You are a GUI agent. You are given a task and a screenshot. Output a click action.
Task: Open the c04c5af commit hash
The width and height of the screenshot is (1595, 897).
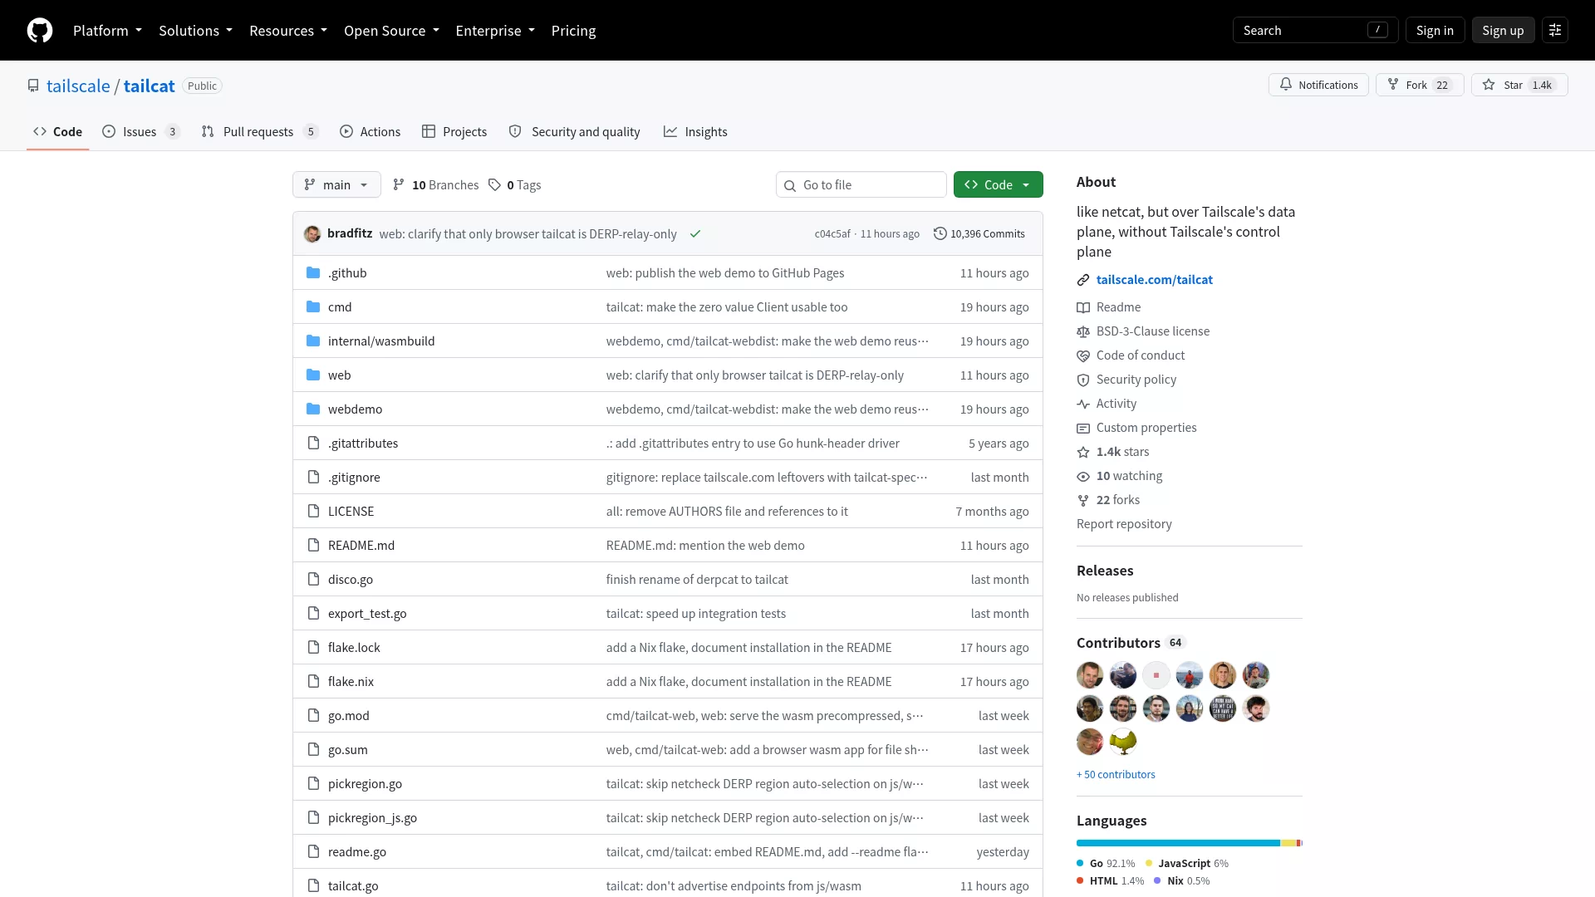[x=832, y=234]
